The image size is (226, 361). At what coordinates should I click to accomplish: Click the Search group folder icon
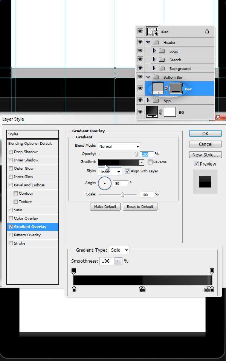tap(162, 60)
